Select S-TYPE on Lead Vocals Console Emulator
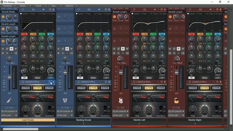233x131 pixels. coord(25,88)
